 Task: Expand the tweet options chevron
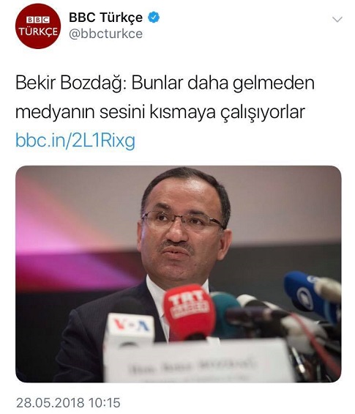(337, 19)
